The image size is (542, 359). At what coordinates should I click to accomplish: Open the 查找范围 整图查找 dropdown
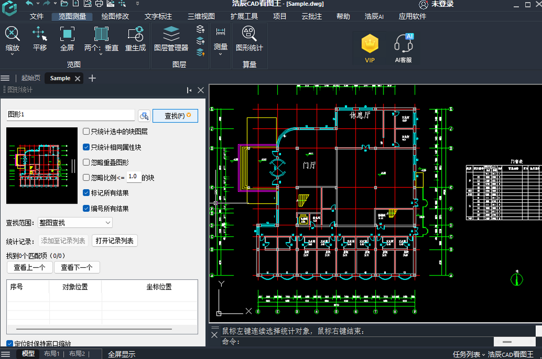click(x=75, y=223)
